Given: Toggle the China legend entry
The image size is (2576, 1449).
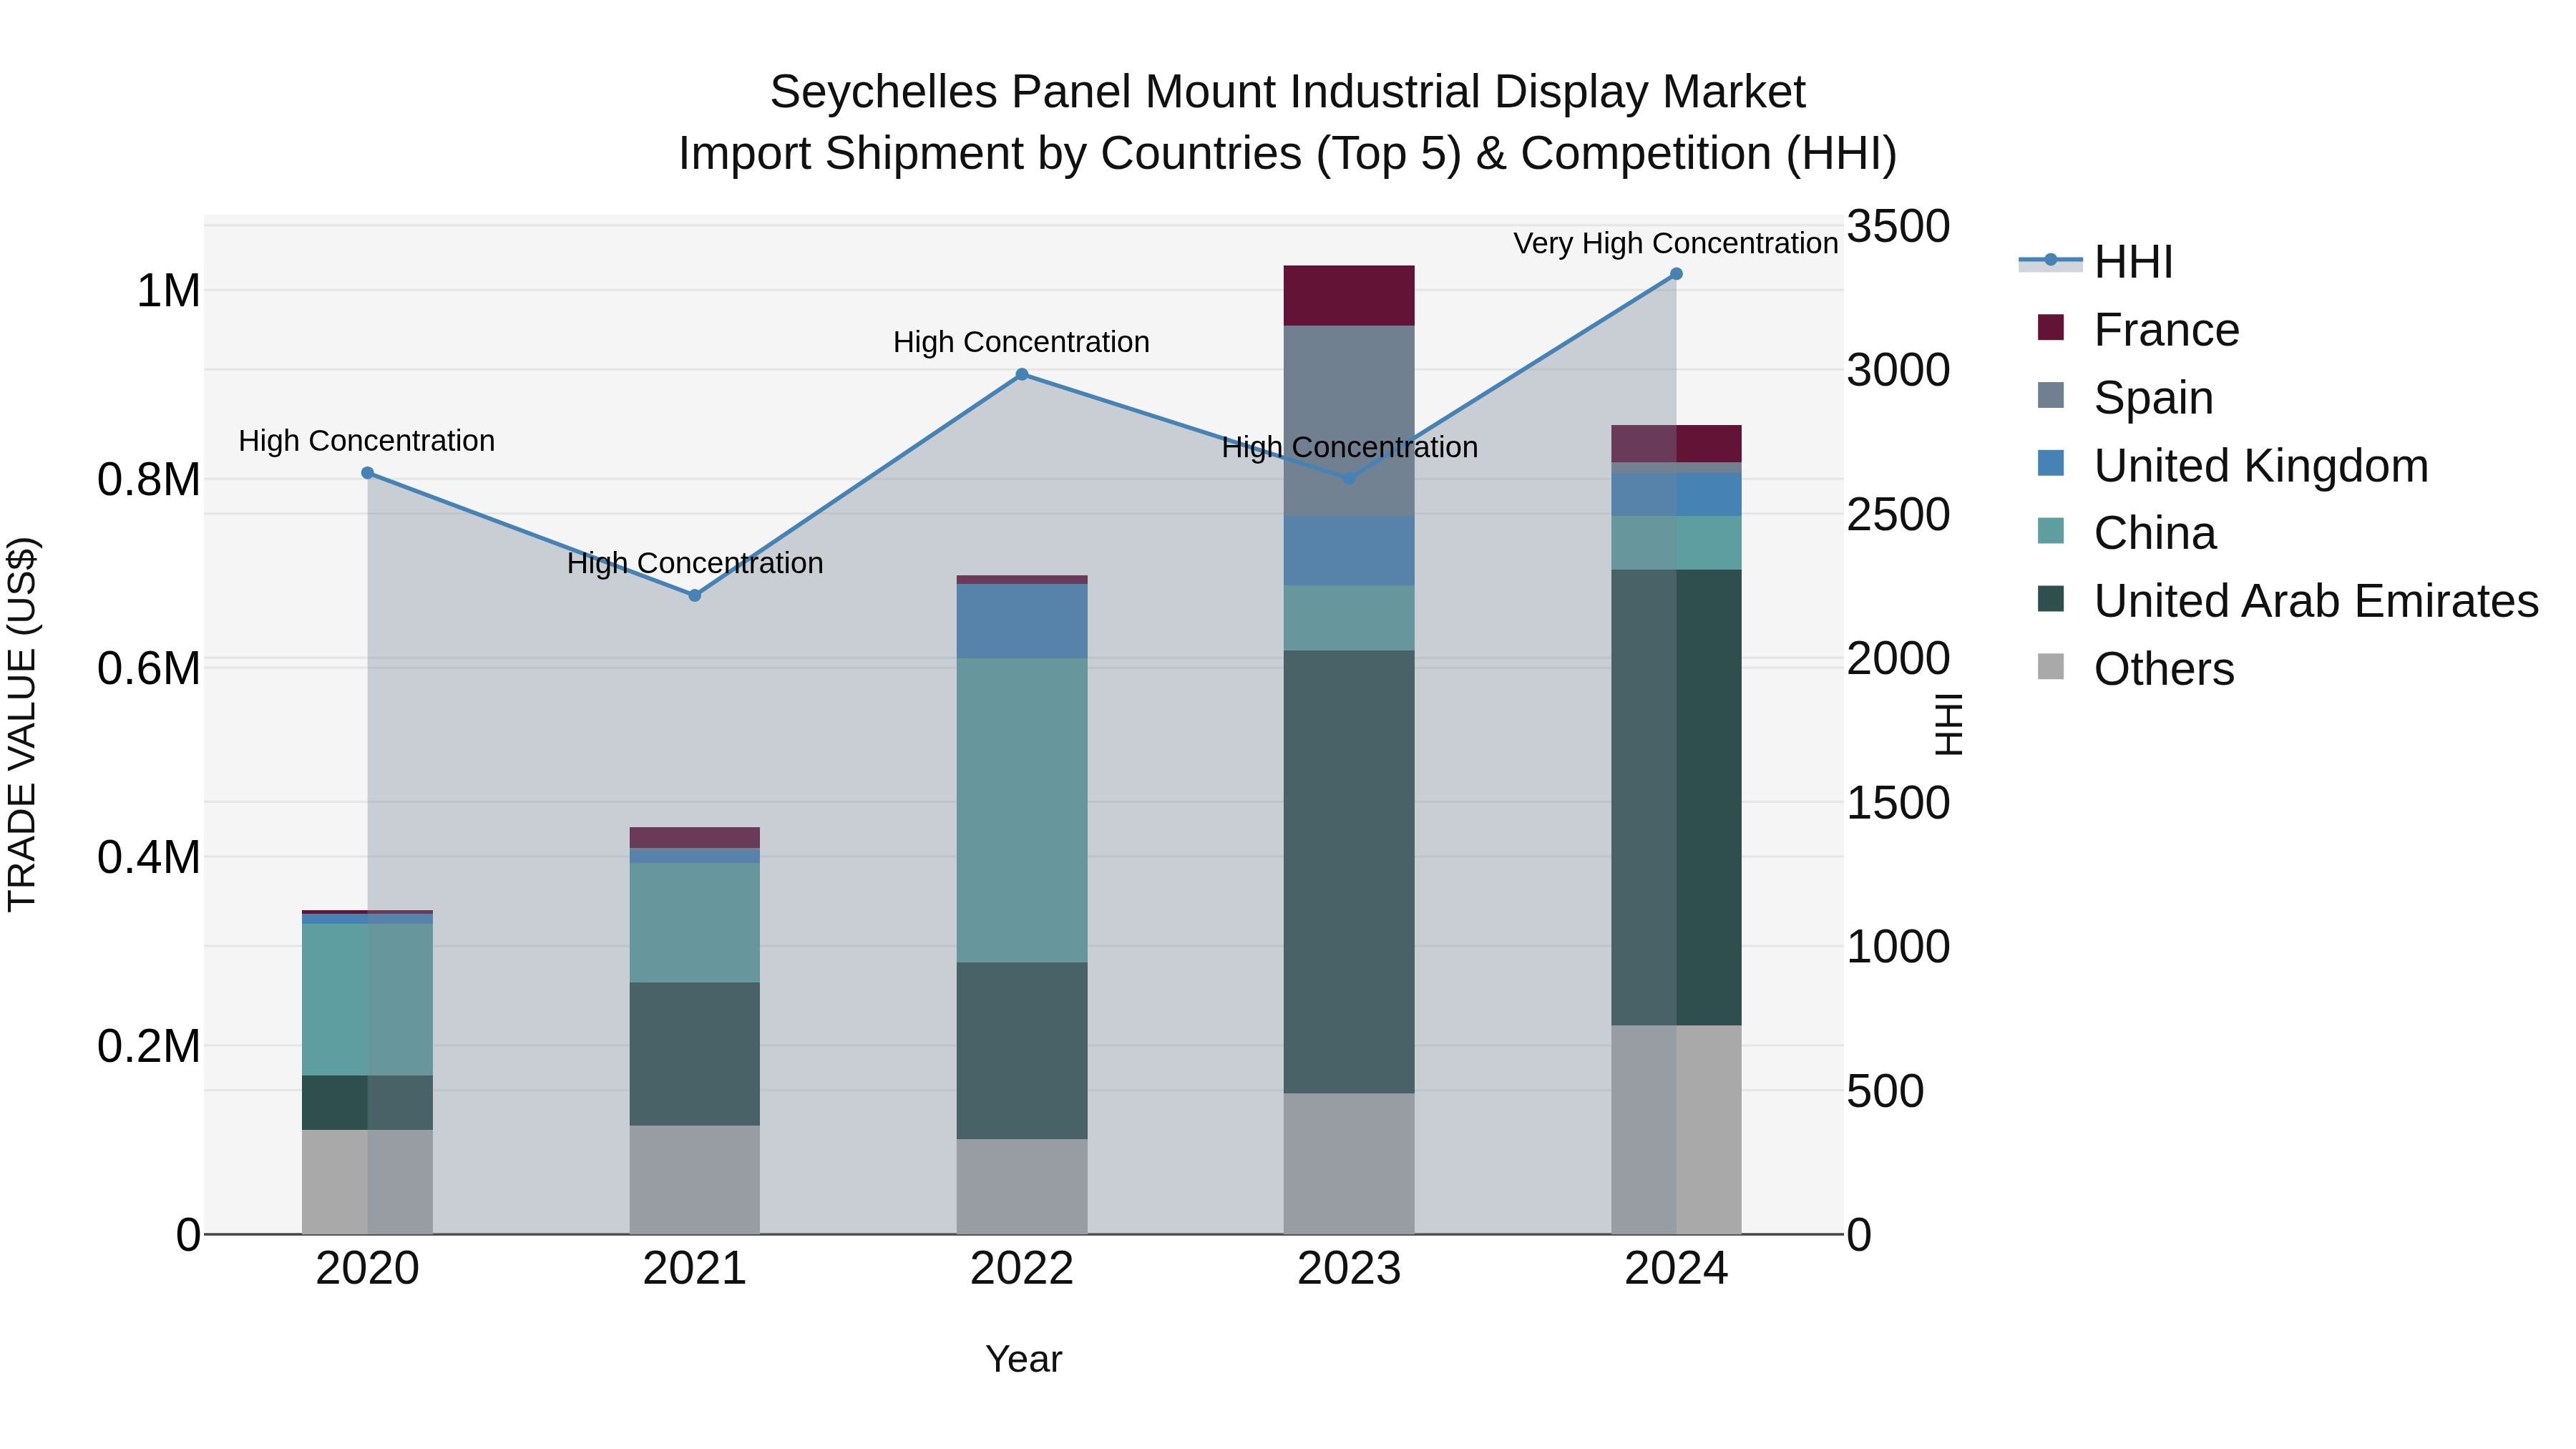Looking at the screenshot, I should (2127, 533).
